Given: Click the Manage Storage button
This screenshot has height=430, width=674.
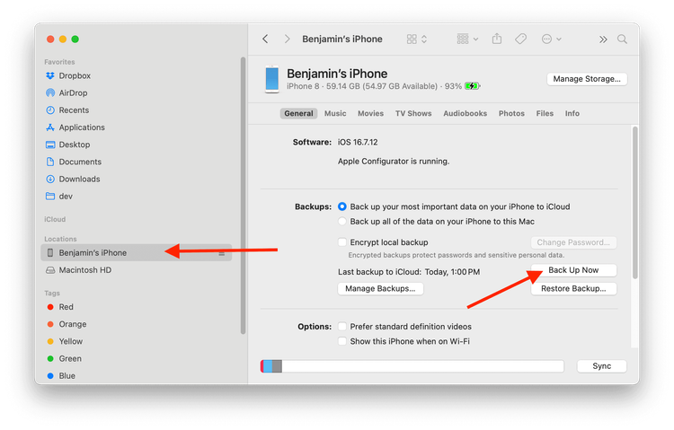Looking at the screenshot, I should point(587,79).
